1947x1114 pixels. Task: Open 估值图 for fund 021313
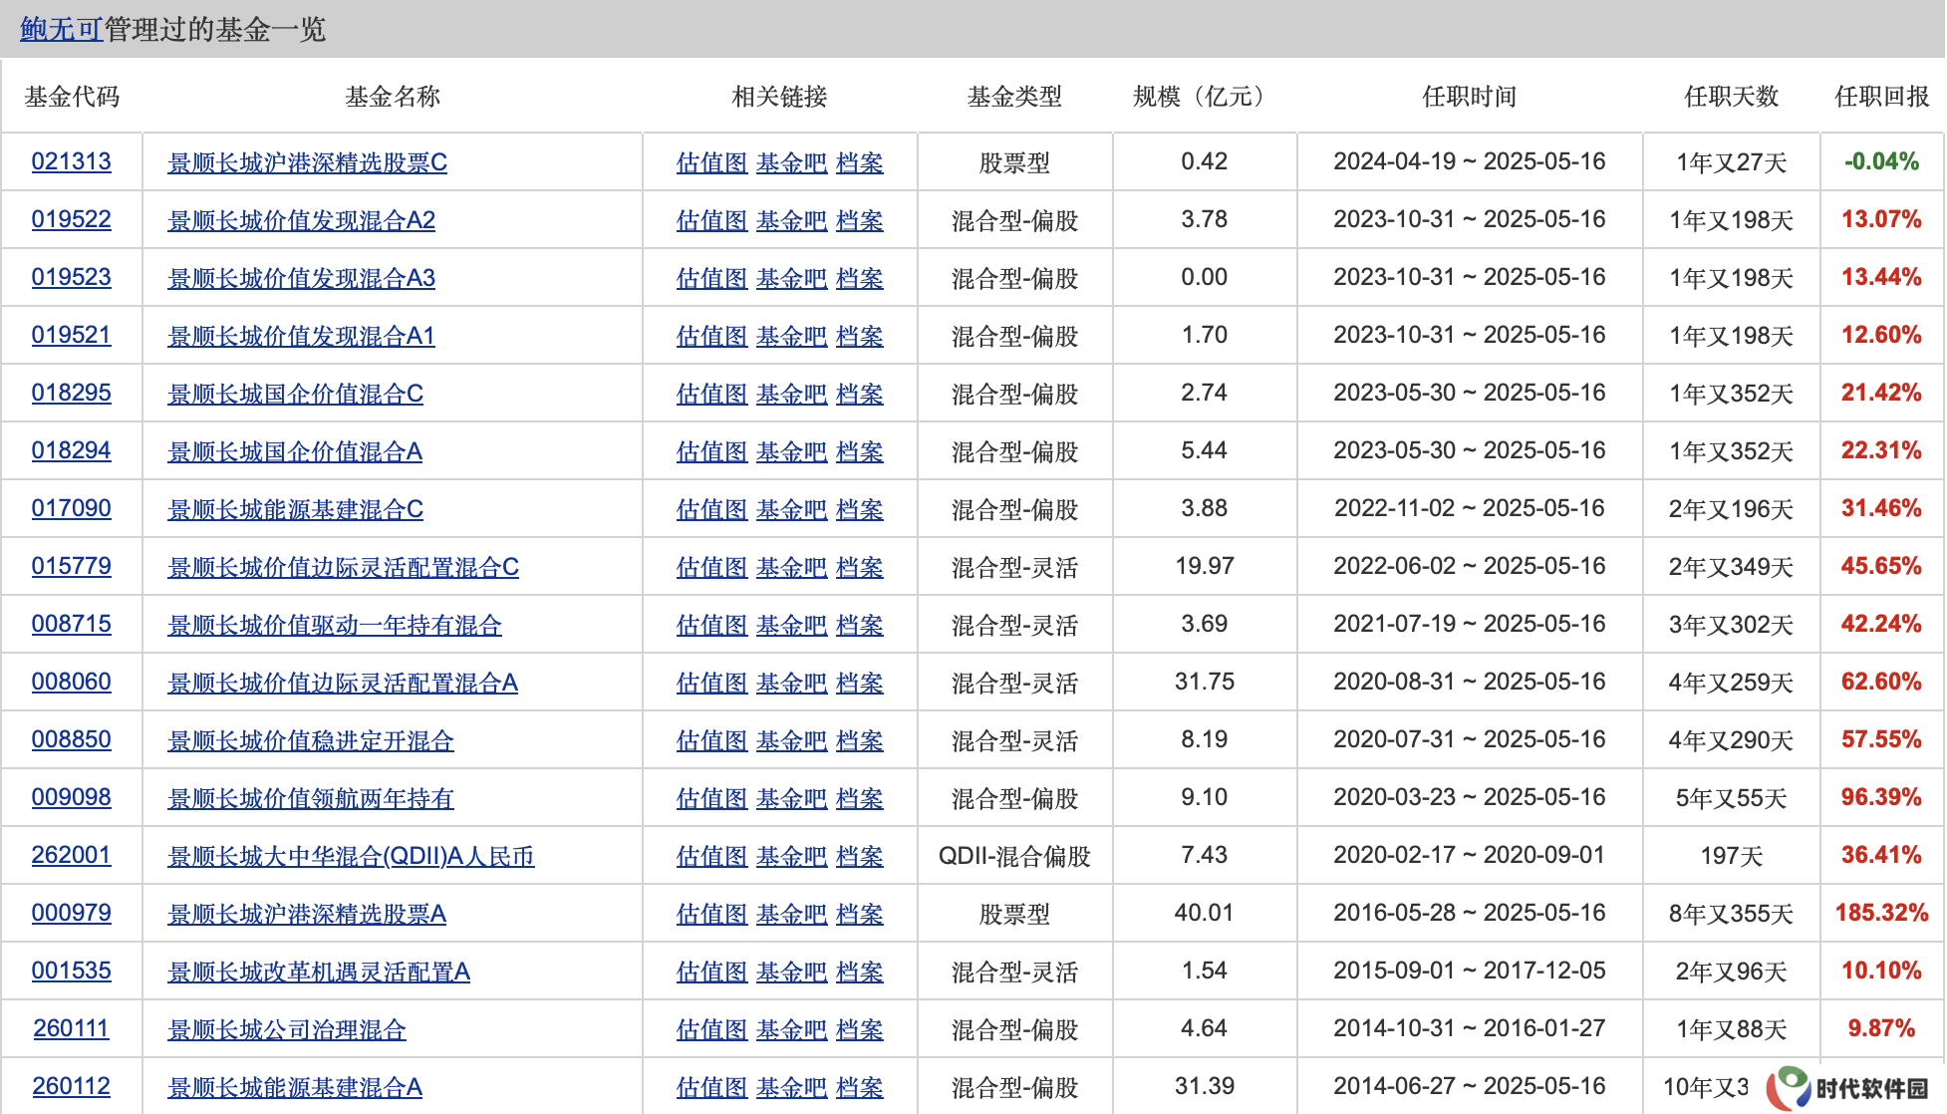coord(712,162)
